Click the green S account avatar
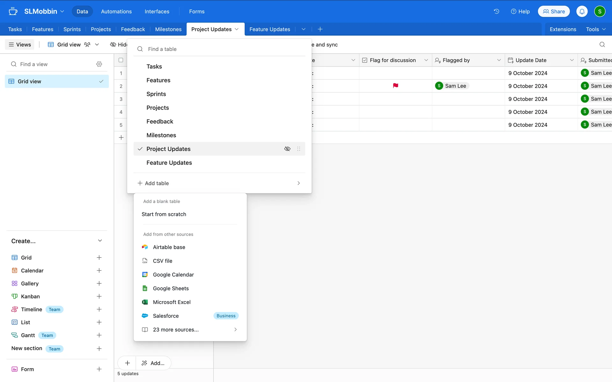 (x=600, y=11)
